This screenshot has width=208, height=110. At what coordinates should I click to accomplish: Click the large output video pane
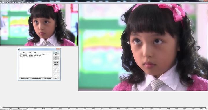tap(143, 47)
